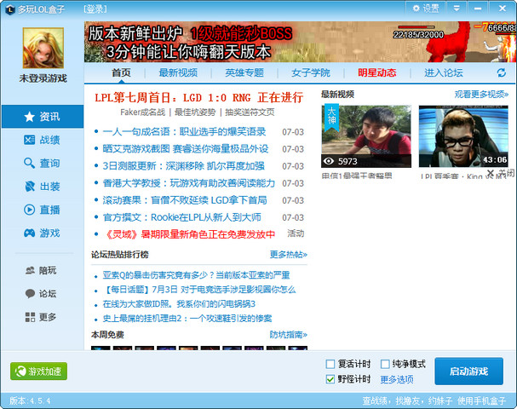Open news 3日测服更新 article
Image resolution: width=517 pixels, height=409 pixels.
tap(184, 166)
